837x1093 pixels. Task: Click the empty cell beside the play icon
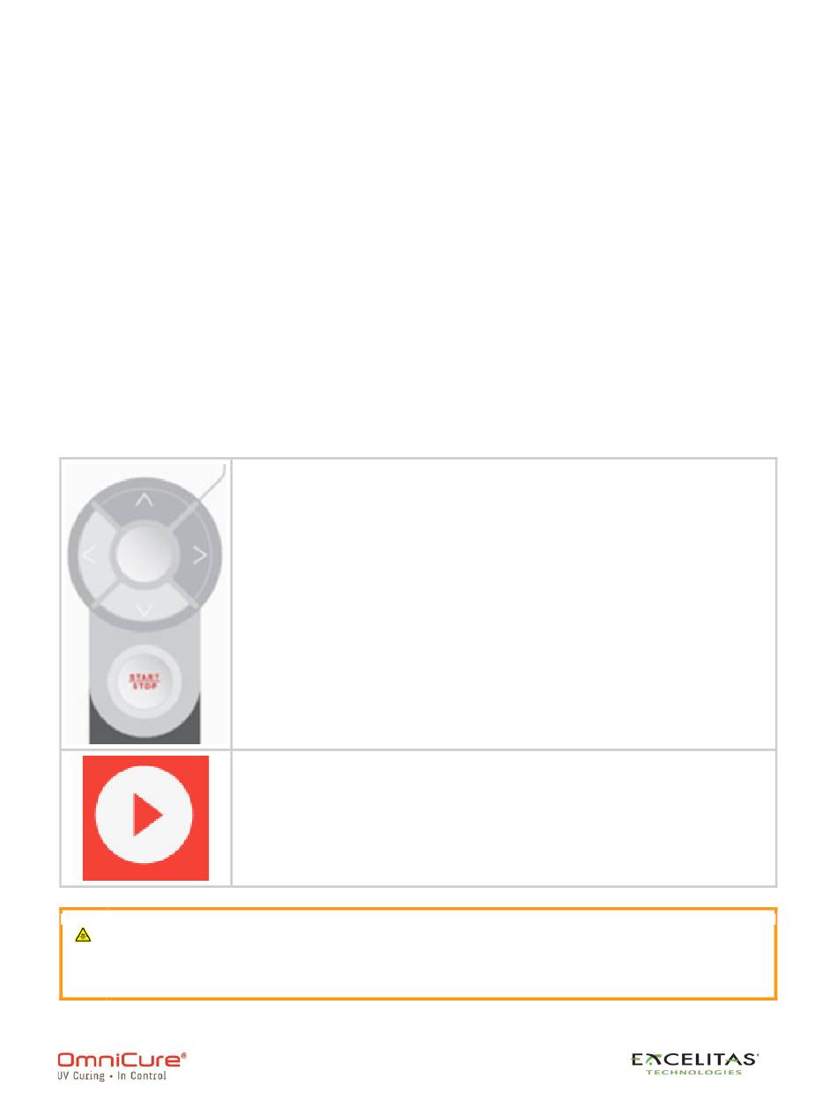pyautogui.click(x=503, y=817)
